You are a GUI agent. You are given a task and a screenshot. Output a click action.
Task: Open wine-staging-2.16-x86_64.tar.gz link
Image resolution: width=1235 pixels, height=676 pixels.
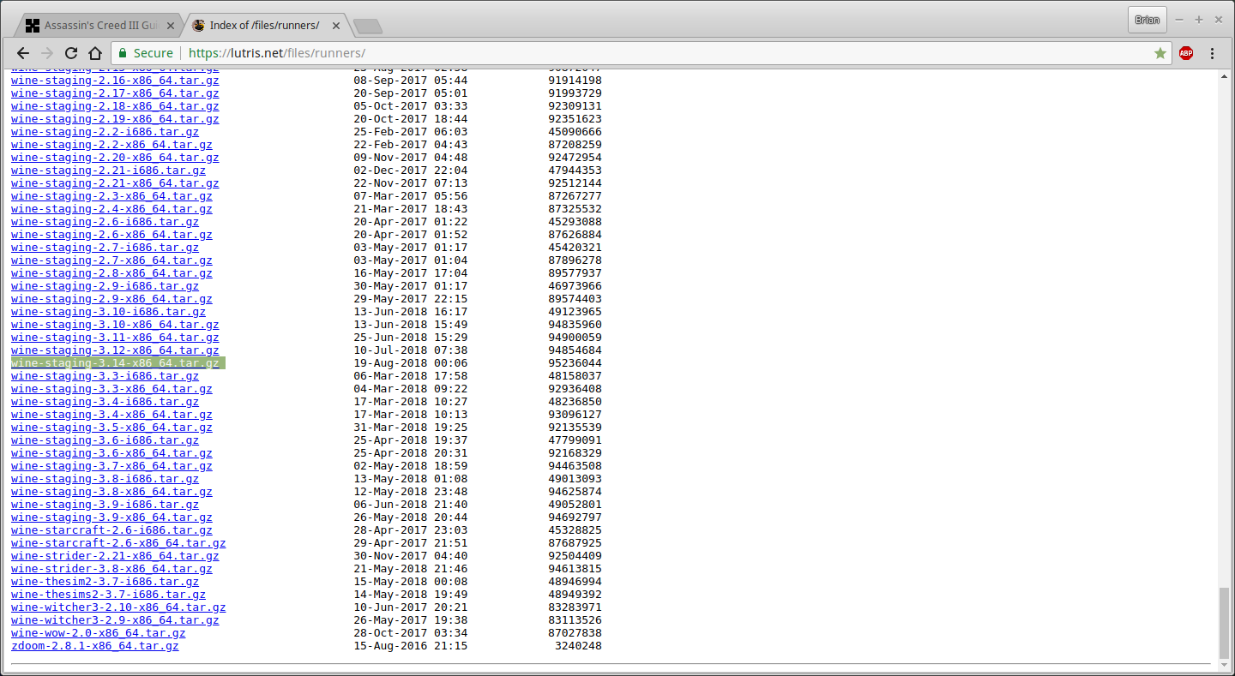point(115,81)
